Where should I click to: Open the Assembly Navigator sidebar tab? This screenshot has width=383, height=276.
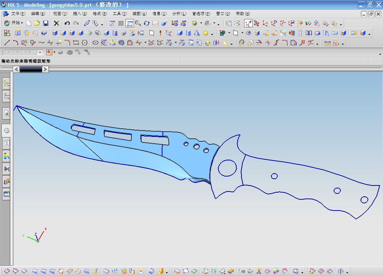(6, 84)
